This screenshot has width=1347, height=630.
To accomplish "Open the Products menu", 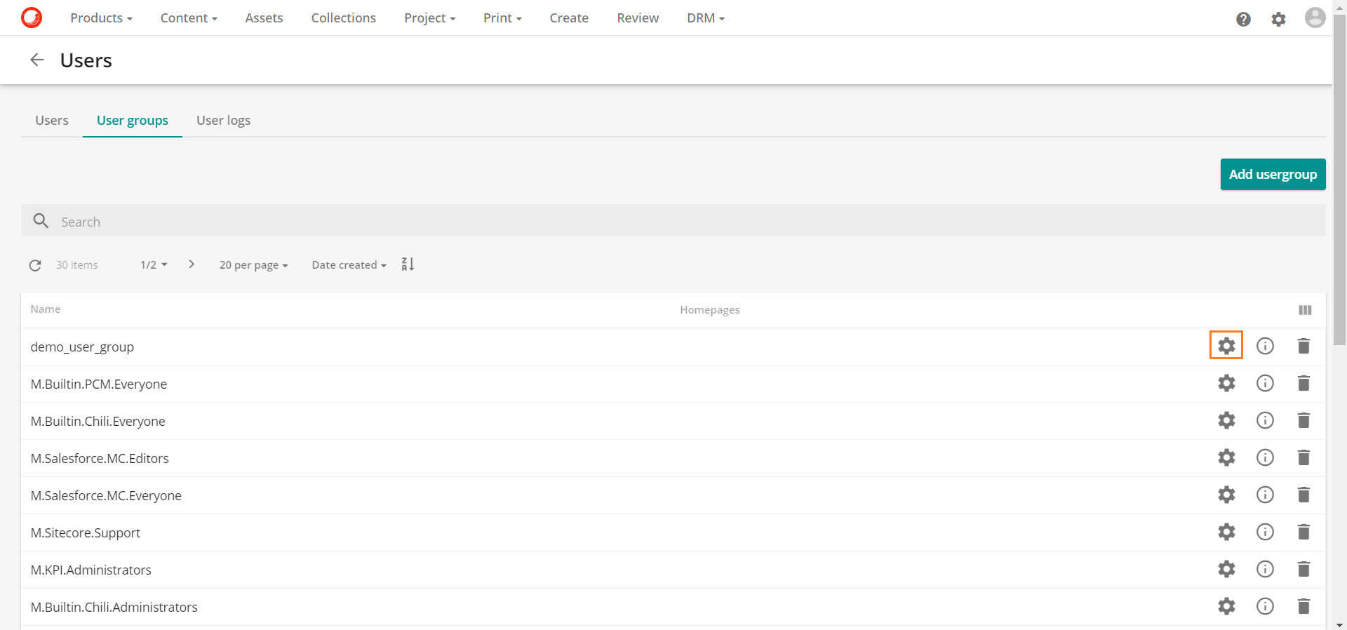I will (101, 18).
